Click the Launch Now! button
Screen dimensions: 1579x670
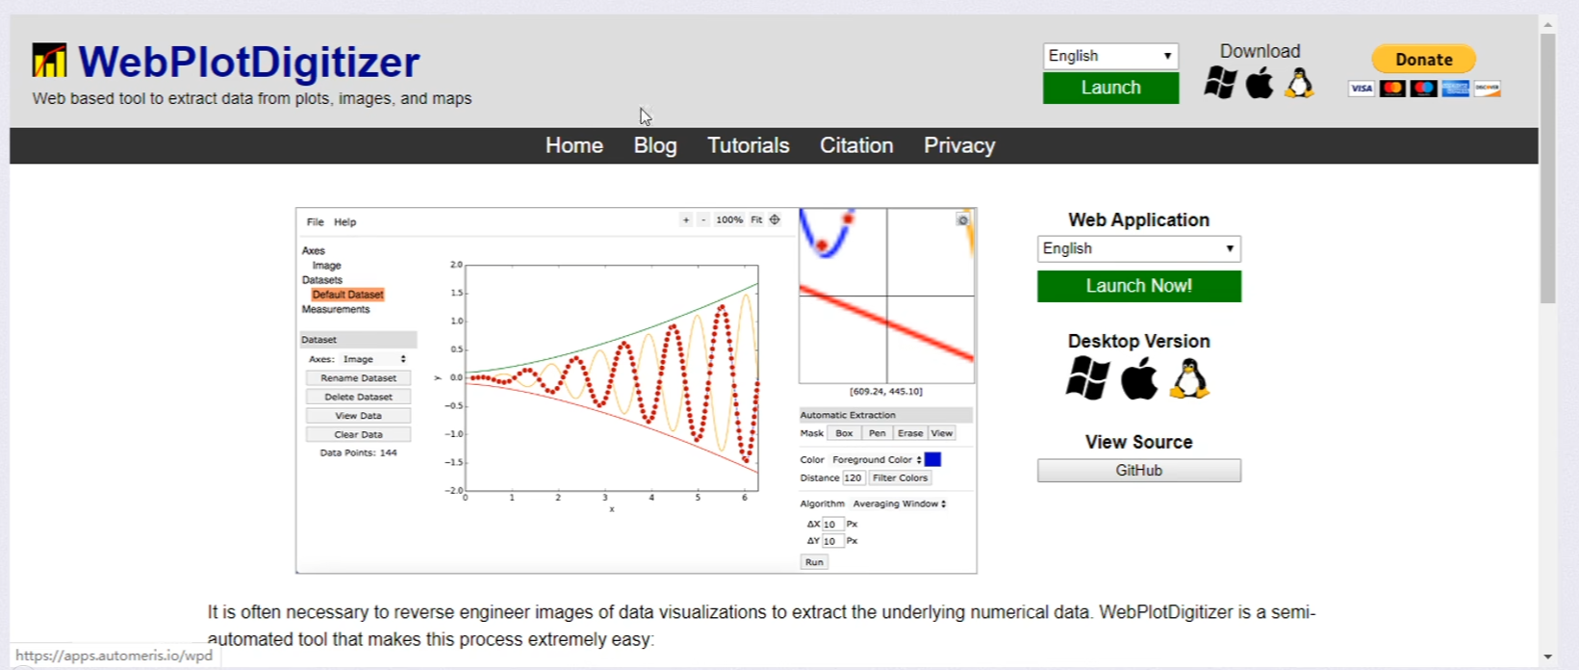tap(1138, 286)
